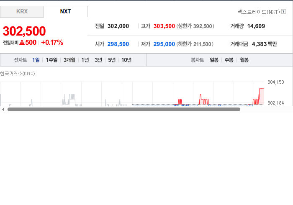
Task: Show the 3개월 line chart
Action: pyautogui.click(x=69, y=60)
